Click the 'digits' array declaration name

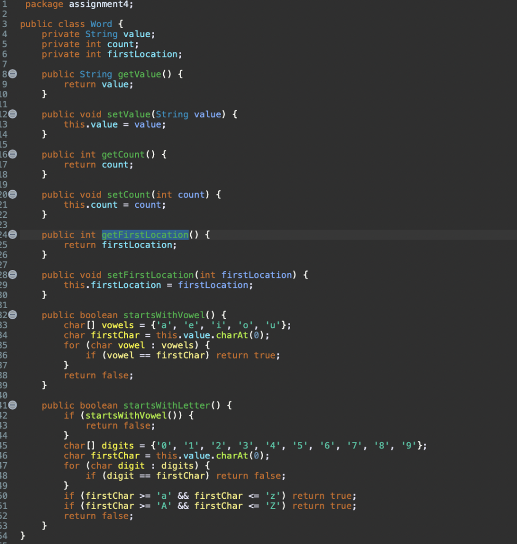tap(117, 446)
